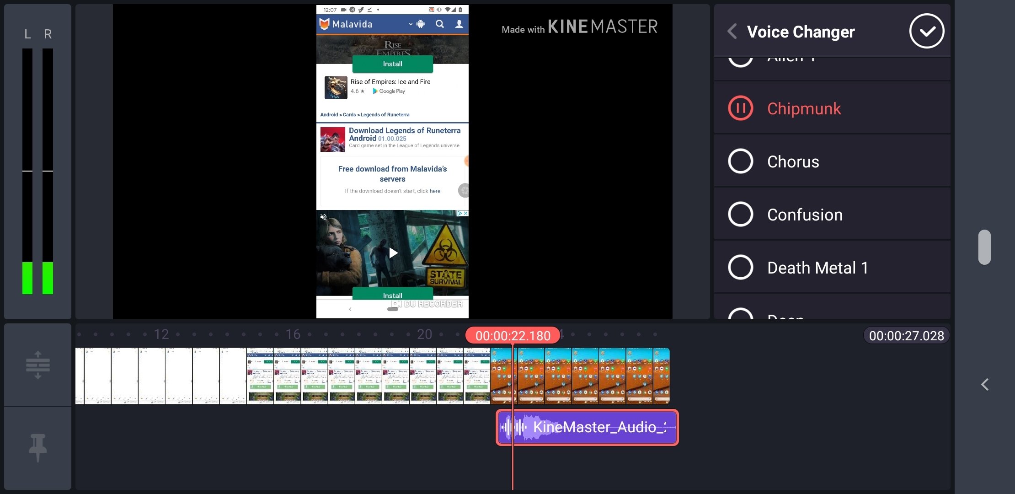Image resolution: width=1015 pixels, height=494 pixels.
Task: Pause the Chipmunk audio preview
Action: pos(740,108)
